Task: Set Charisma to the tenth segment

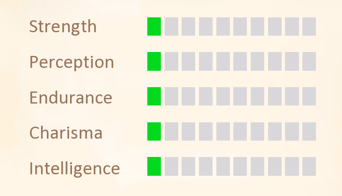Action: coord(309,131)
